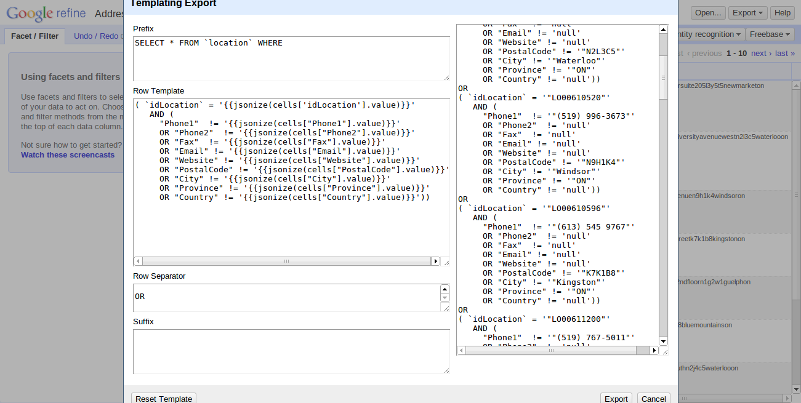801x403 pixels.
Task: Click Row Separator scroll-down arrow
Action: (445, 298)
